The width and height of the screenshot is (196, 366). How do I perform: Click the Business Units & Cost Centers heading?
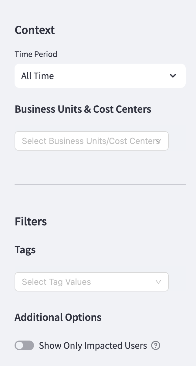coord(83,109)
